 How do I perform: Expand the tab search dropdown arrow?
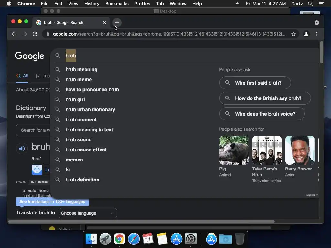(317, 23)
